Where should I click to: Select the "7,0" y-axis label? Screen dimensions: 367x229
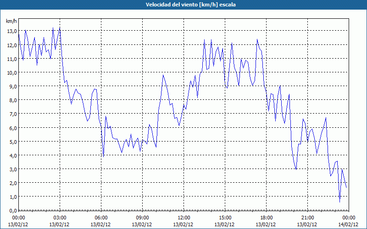(x=13, y=114)
